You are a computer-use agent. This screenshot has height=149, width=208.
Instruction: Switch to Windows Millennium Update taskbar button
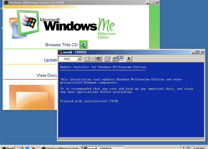pos(61,147)
